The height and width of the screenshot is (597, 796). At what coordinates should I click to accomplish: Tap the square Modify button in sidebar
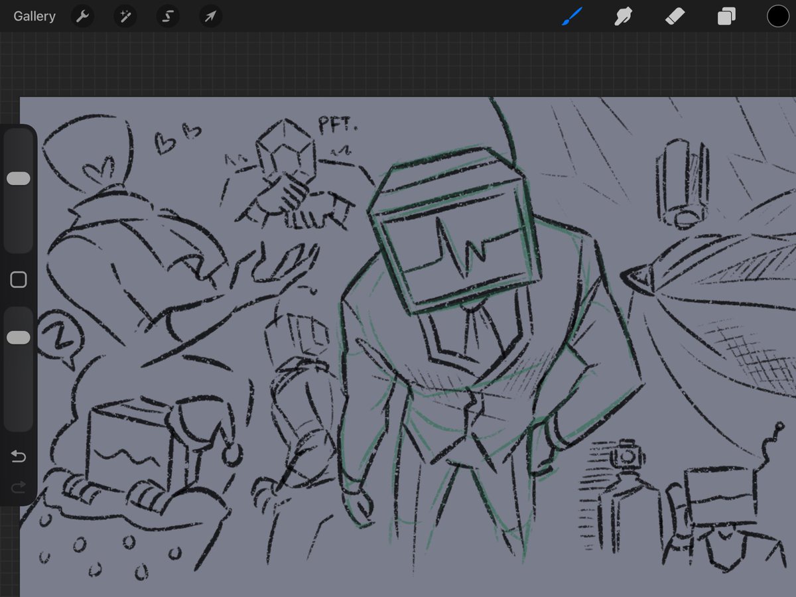tap(19, 280)
